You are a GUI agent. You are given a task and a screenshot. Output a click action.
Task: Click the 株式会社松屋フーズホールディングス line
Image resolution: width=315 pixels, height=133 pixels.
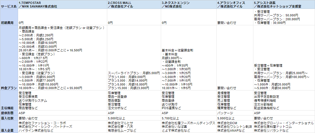click(188, 123)
